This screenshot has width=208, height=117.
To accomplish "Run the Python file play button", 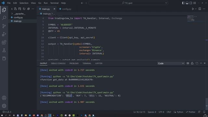I will coord(193,9).
